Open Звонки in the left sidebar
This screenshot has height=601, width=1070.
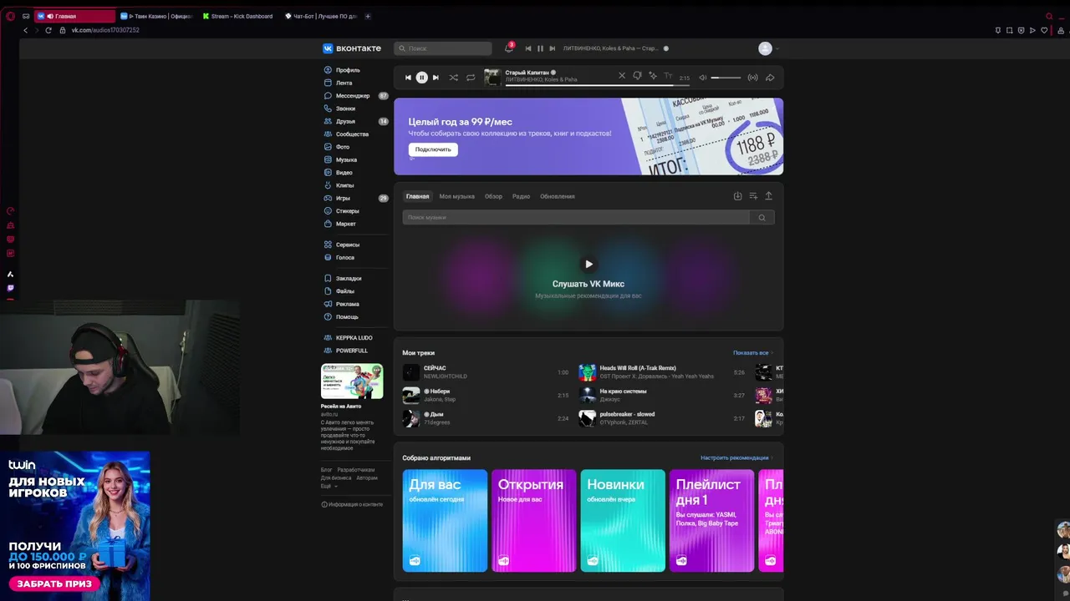point(345,109)
